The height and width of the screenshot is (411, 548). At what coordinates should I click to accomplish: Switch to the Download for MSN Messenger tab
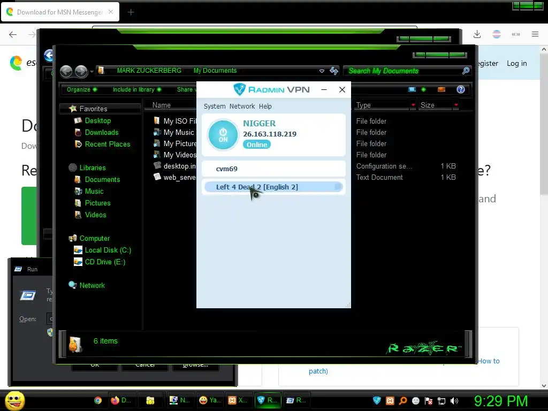click(60, 12)
